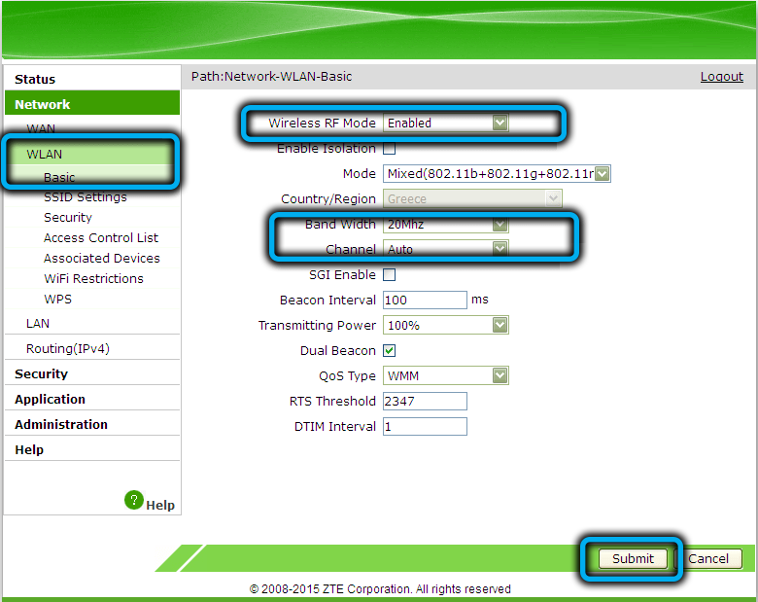Focus the Beacon Interval input field
The height and width of the screenshot is (602, 758).
coord(425,301)
